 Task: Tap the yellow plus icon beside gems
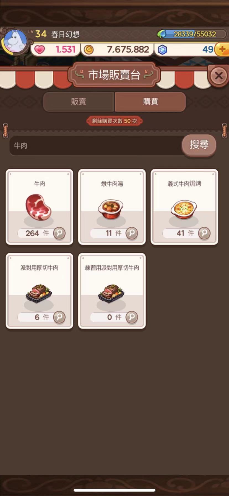tap(222, 50)
